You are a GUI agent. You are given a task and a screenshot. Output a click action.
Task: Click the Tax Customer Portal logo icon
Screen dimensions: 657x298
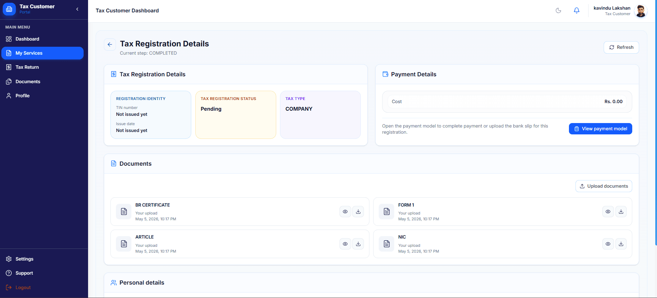[9, 9]
